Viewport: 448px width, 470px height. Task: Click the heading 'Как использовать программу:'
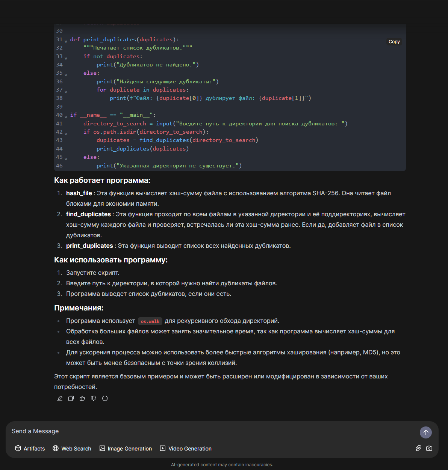111,260
